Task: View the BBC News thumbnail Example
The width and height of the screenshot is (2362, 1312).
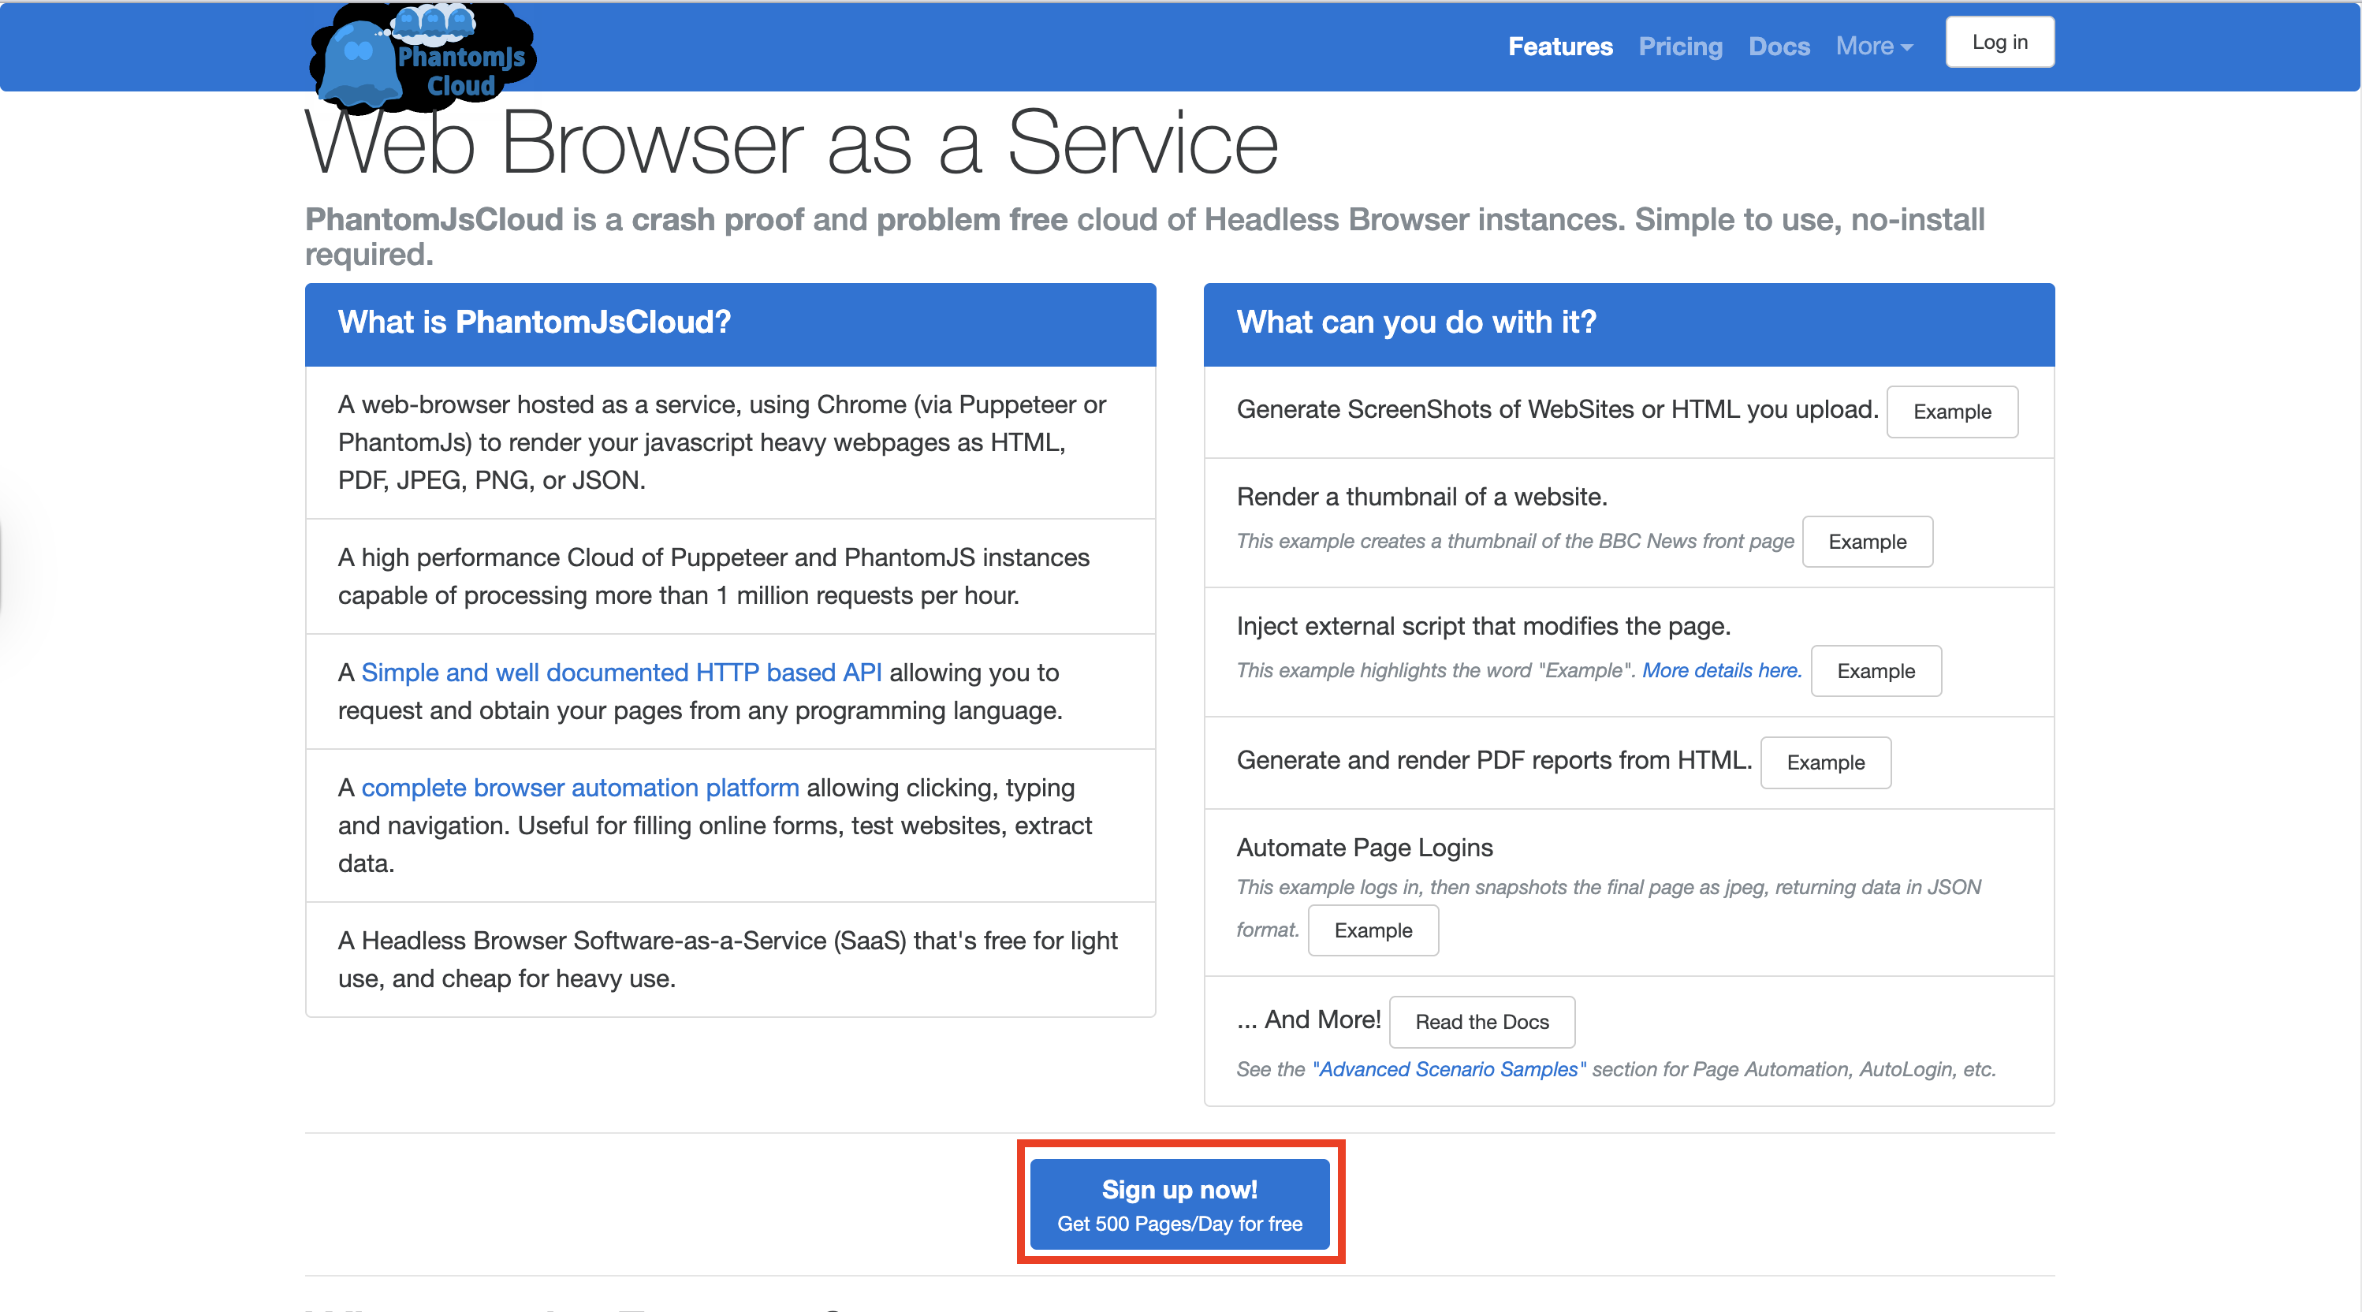Action: (1867, 541)
